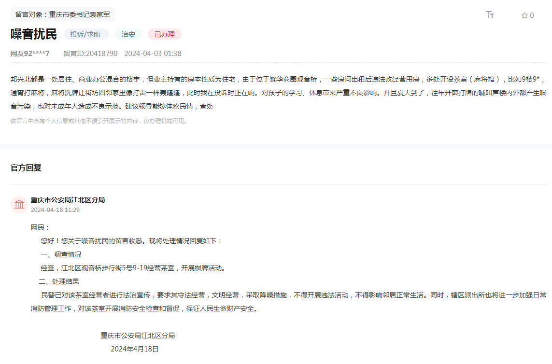This screenshot has width=552, height=364.
Task: Click the green 治安 category badge
Action: tap(128, 35)
